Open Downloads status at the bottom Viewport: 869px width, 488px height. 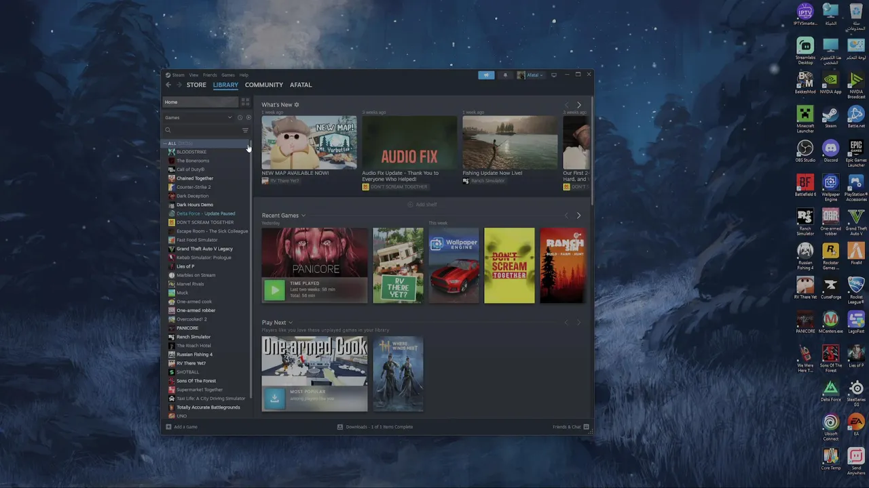pyautogui.click(x=375, y=427)
